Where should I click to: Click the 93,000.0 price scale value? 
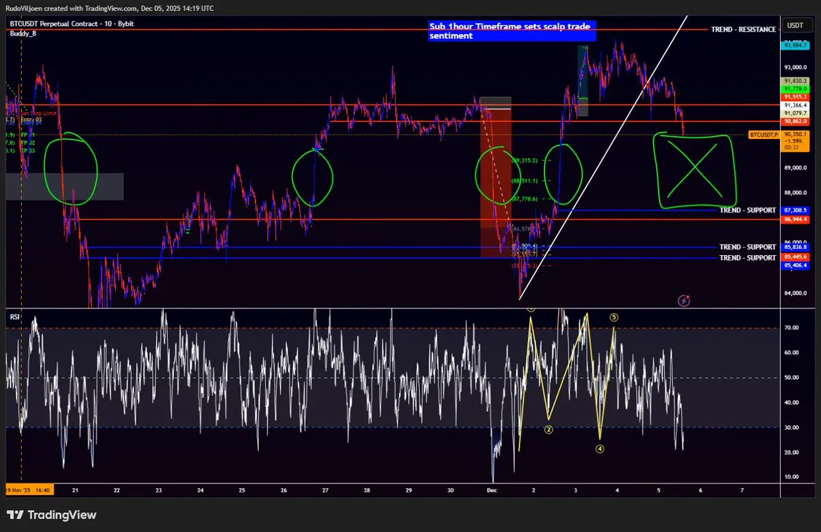point(796,68)
